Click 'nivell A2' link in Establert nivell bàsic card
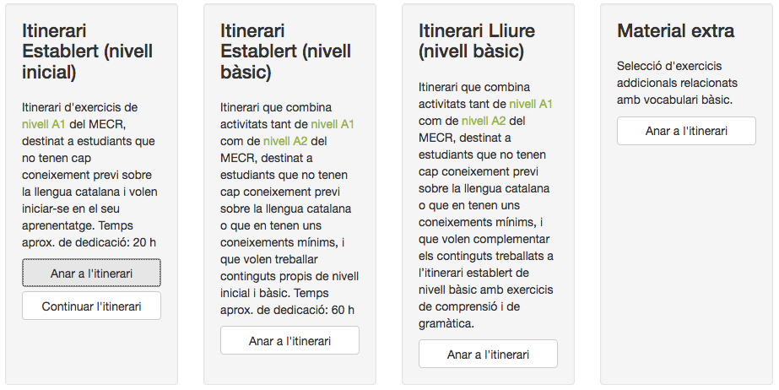The width and height of the screenshot is (779, 390). (x=286, y=140)
